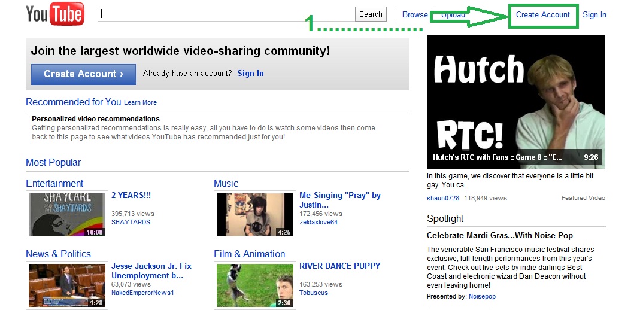Click the '118,949 views' text
The height and width of the screenshot is (310, 640).
(x=486, y=198)
